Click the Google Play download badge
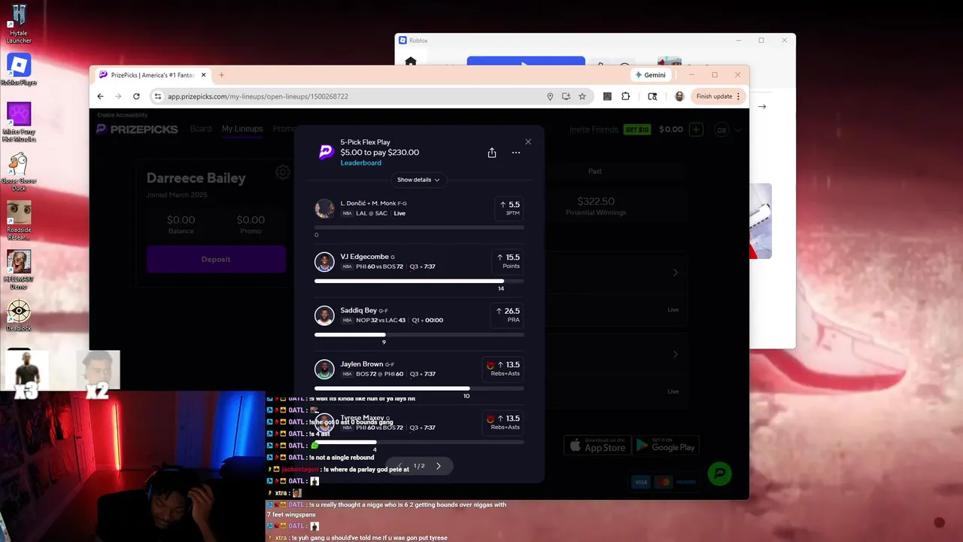 665,446
